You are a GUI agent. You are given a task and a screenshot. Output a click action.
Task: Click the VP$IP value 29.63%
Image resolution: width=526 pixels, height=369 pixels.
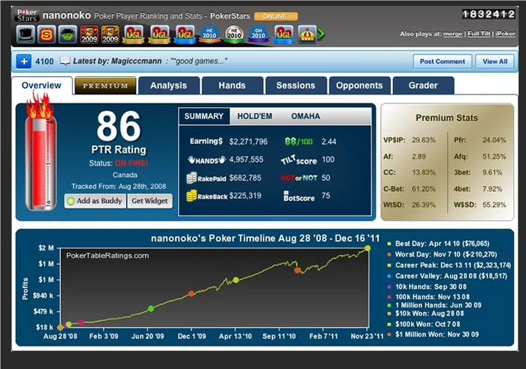(x=424, y=140)
